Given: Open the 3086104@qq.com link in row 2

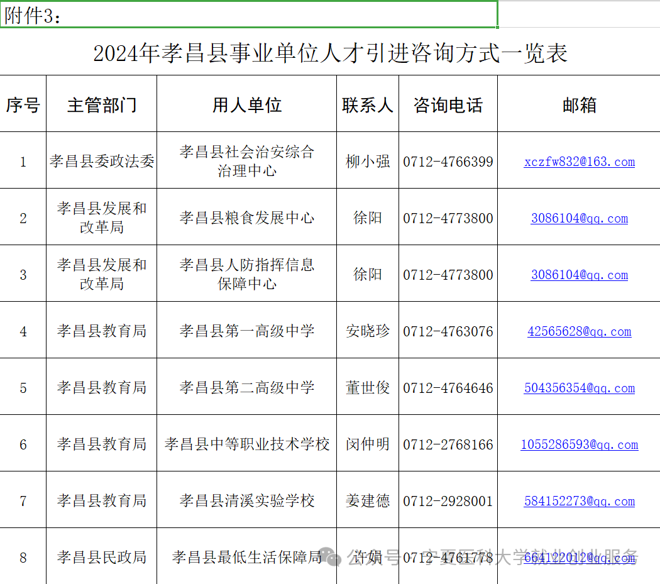Looking at the screenshot, I should click(x=579, y=218).
